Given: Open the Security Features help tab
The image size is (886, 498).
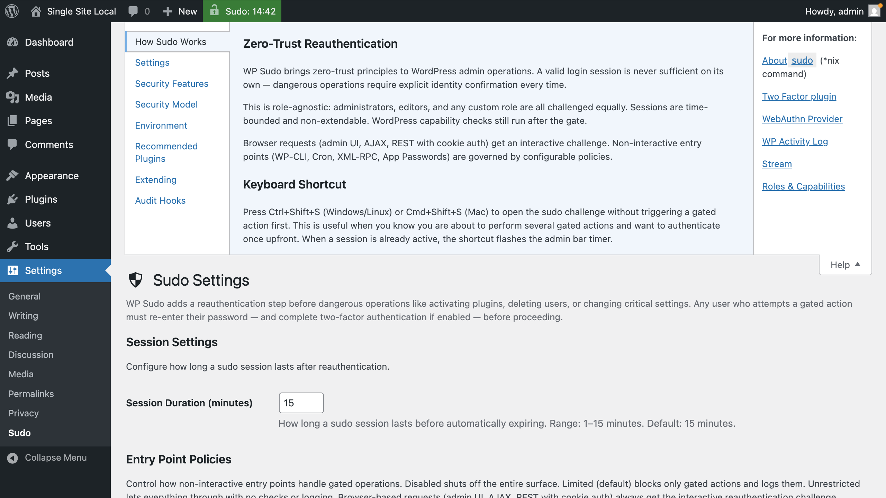Looking at the screenshot, I should [x=171, y=84].
